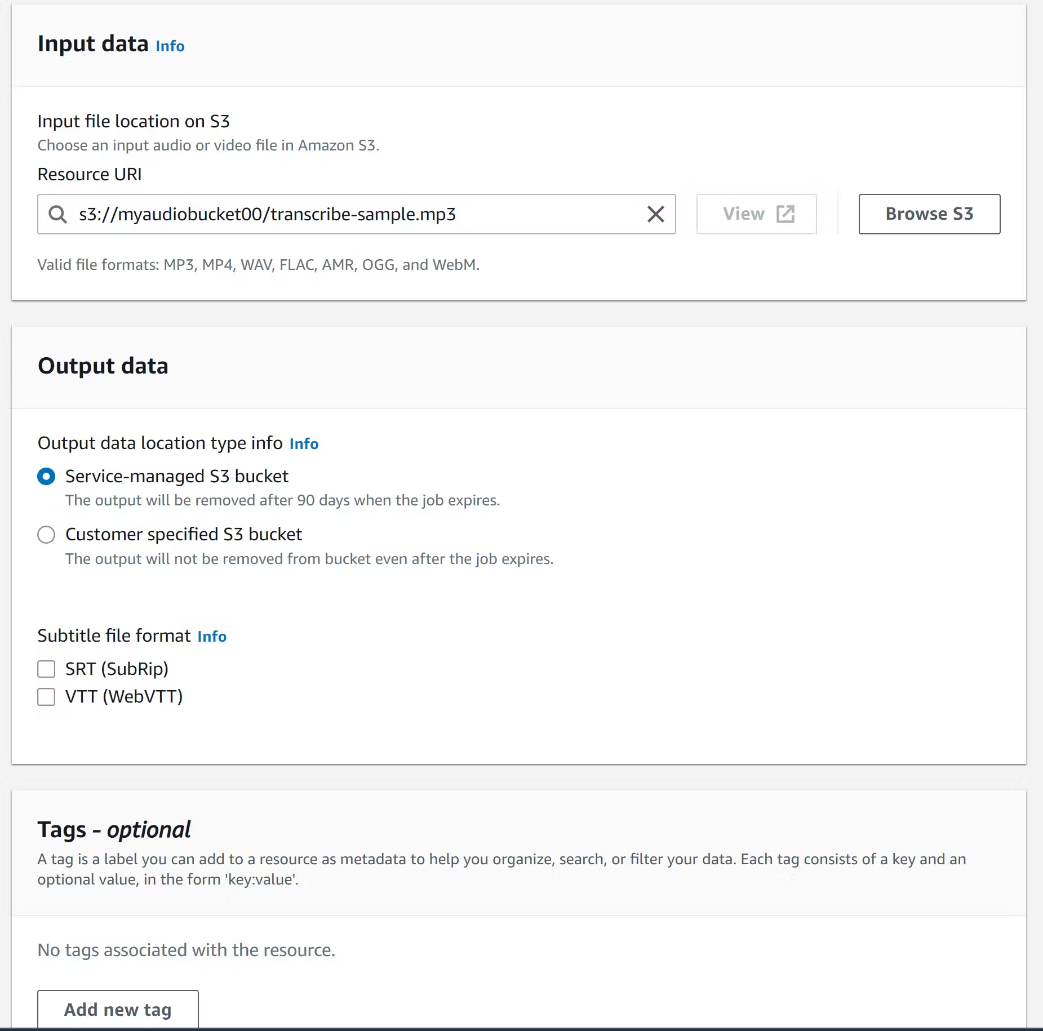Select Customer specified S3 bucket option

pos(46,535)
